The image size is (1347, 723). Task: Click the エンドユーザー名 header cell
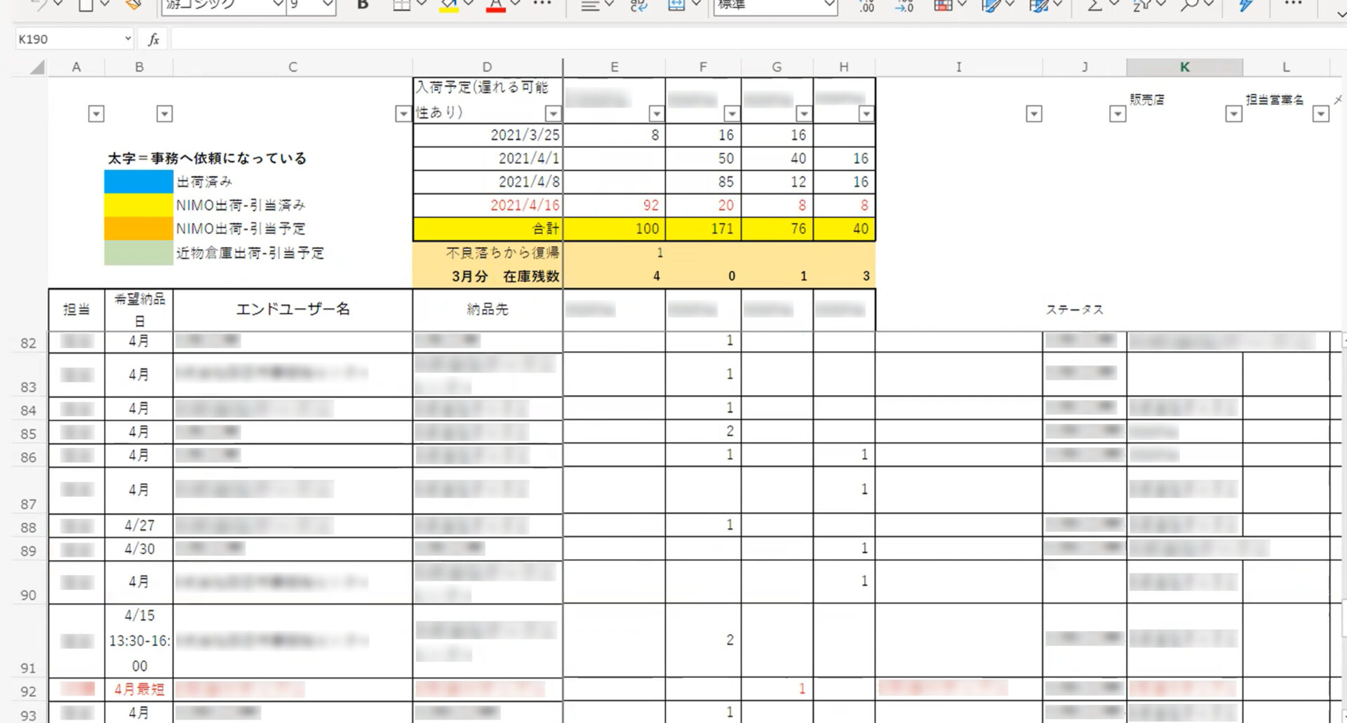293,310
